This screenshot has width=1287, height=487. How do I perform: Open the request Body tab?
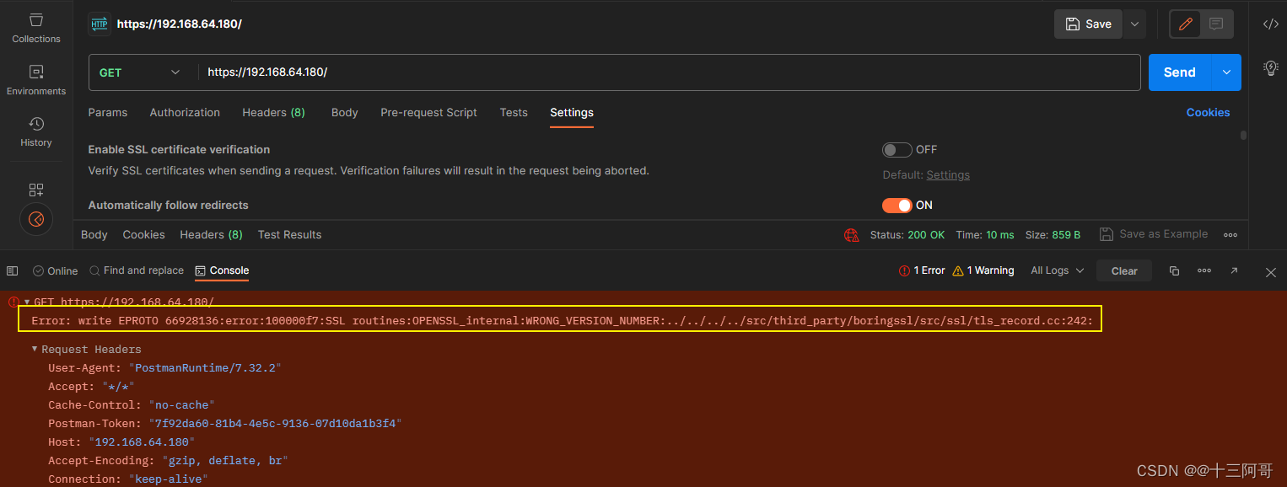coord(344,112)
